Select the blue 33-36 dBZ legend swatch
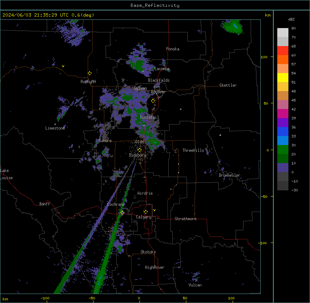This screenshot has width=310, height=303. [283, 131]
